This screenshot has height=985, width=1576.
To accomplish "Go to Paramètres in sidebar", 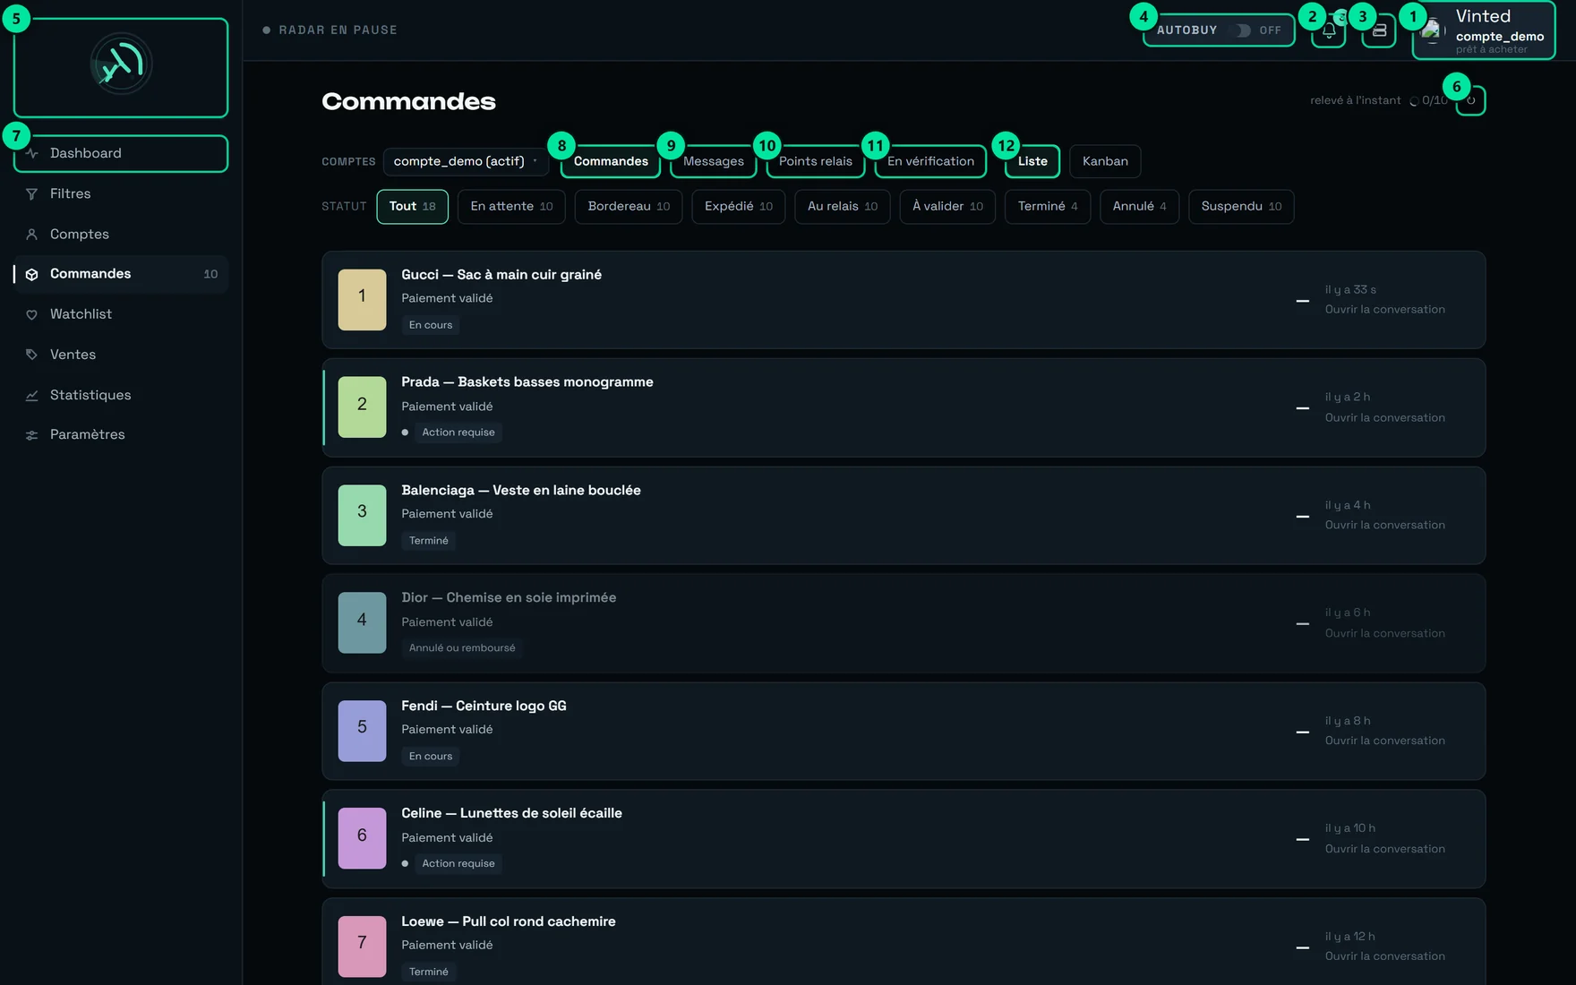I will tap(121, 435).
